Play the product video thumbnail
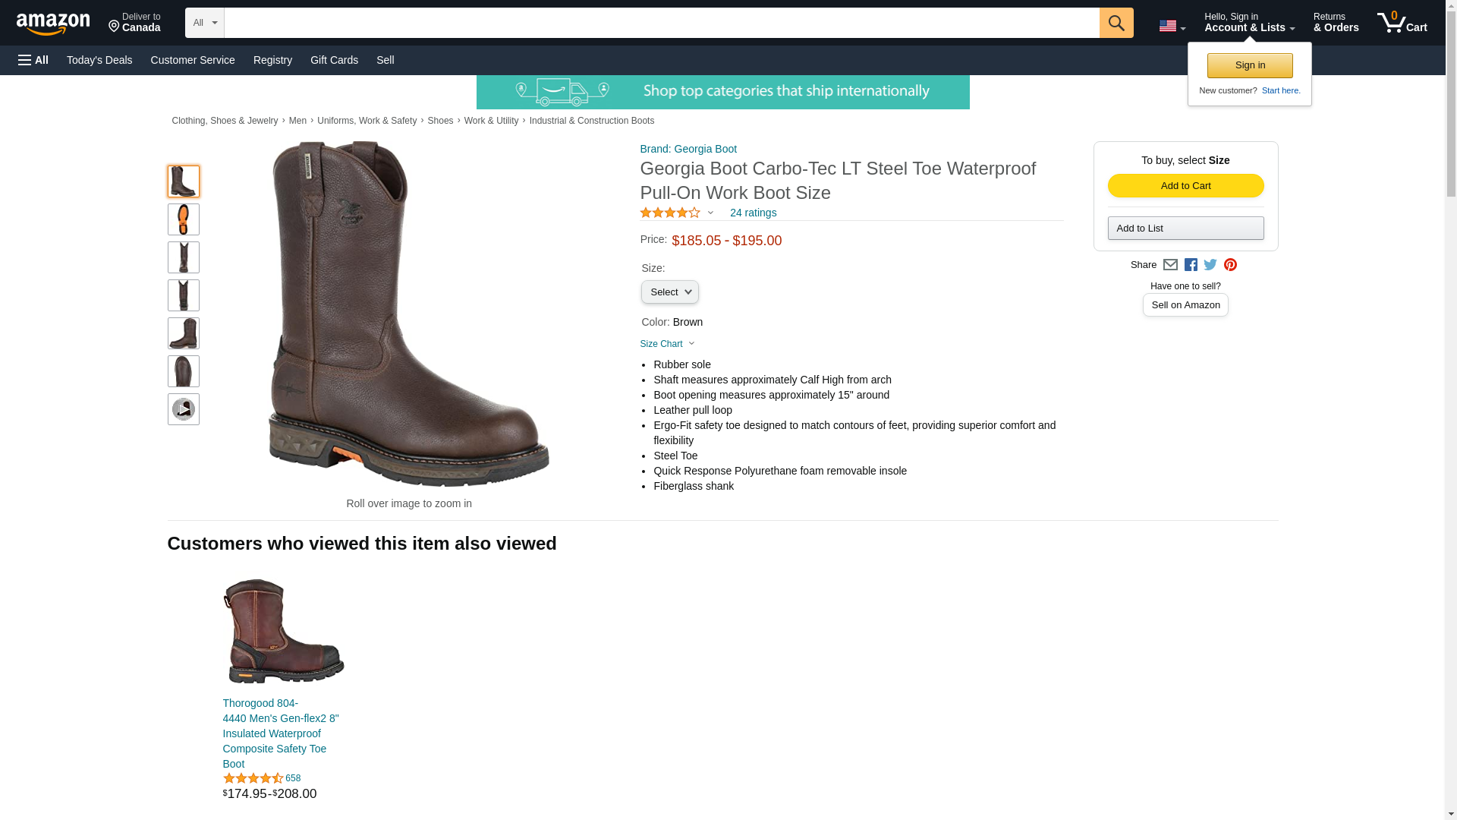This screenshot has height=820, width=1457. [x=183, y=409]
